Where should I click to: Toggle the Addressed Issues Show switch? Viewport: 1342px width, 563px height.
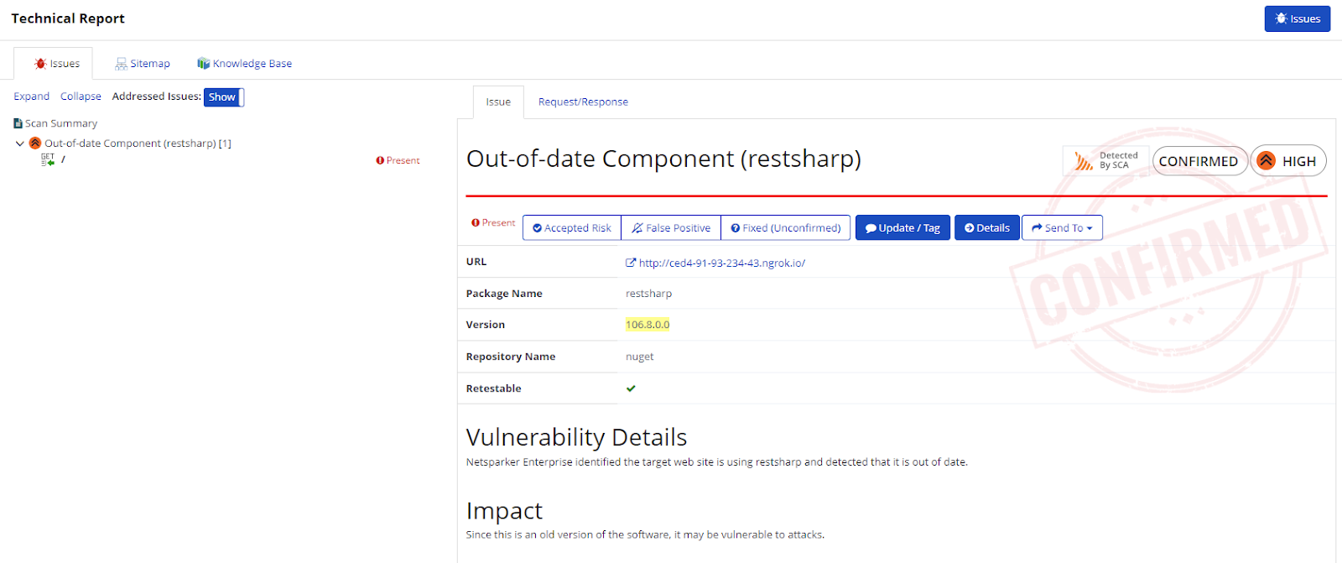tap(223, 97)
